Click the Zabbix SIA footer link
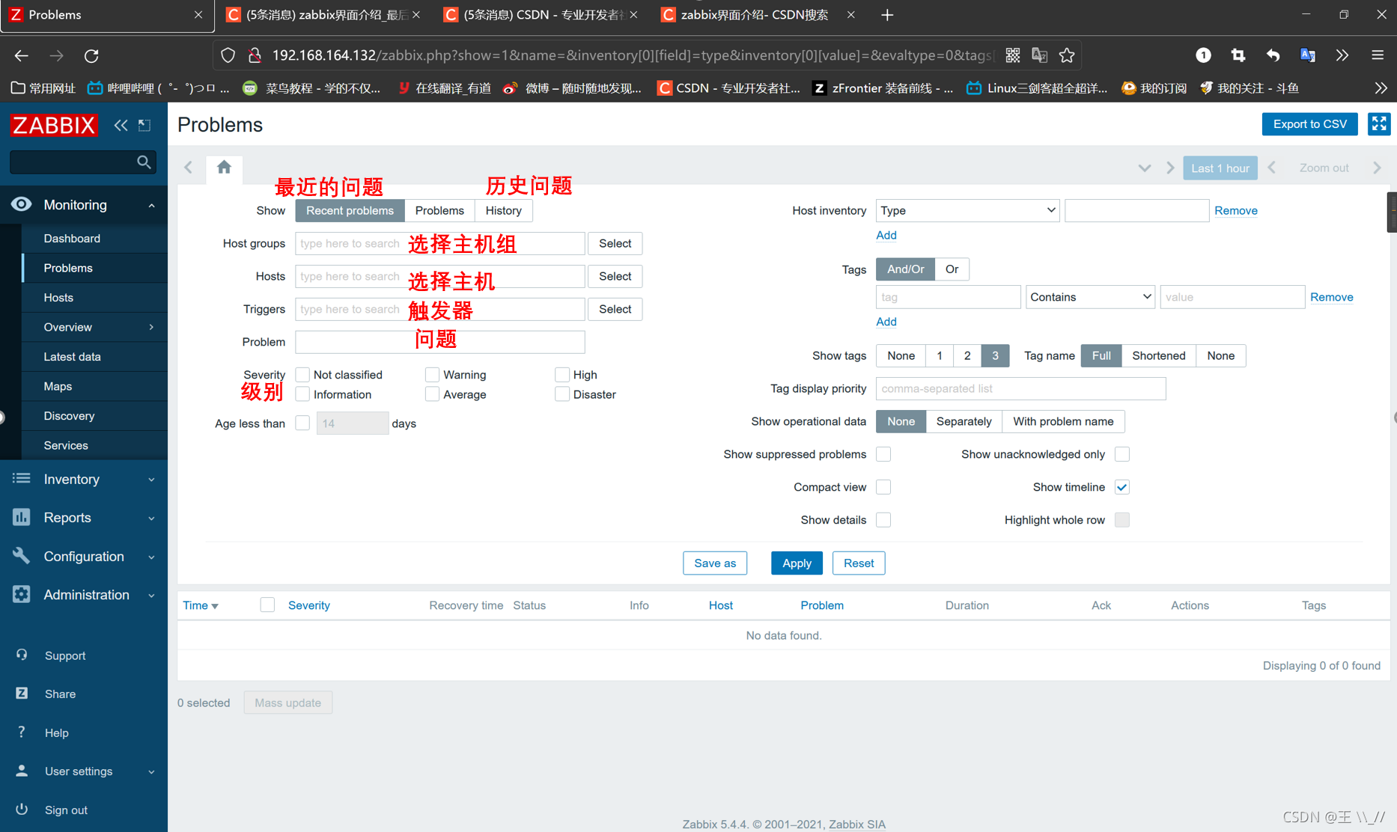This screenshot has width=1397, height=832. point(856,824)
